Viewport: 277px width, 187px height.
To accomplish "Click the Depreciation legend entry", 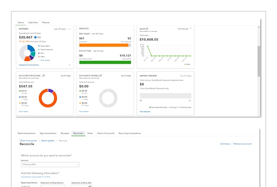I will 44,46.
